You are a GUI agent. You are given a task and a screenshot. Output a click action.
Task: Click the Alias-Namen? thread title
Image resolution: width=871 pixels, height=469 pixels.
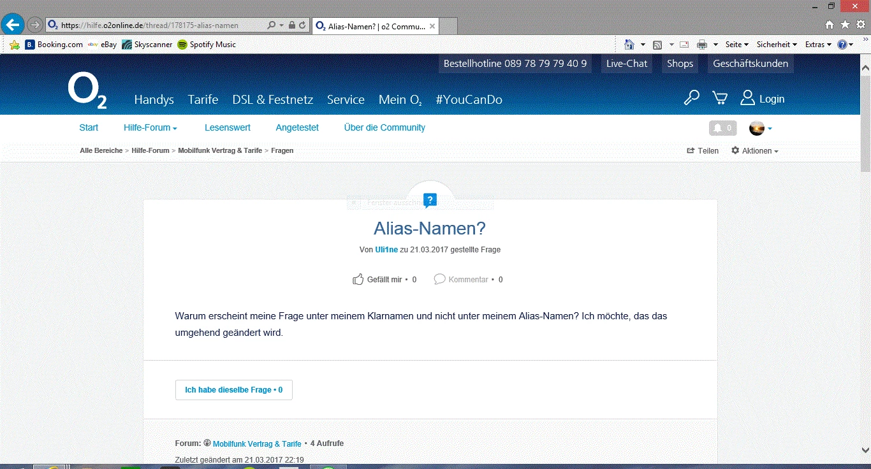click(430, 229)
